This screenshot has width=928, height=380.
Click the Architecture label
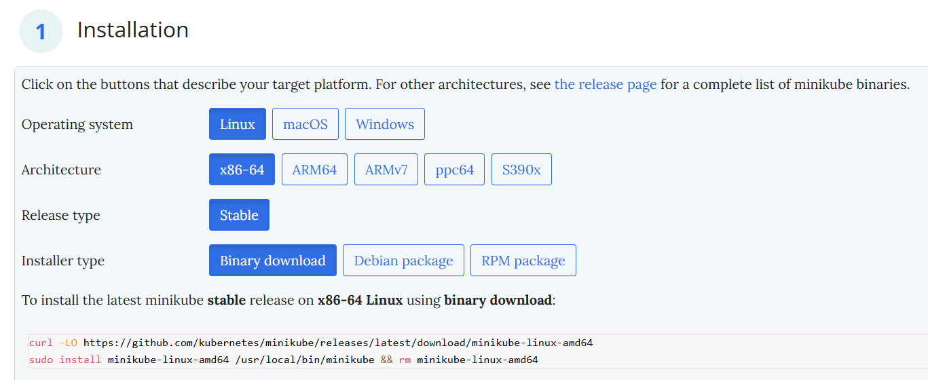pyautogui.click(x=61, y=170)
